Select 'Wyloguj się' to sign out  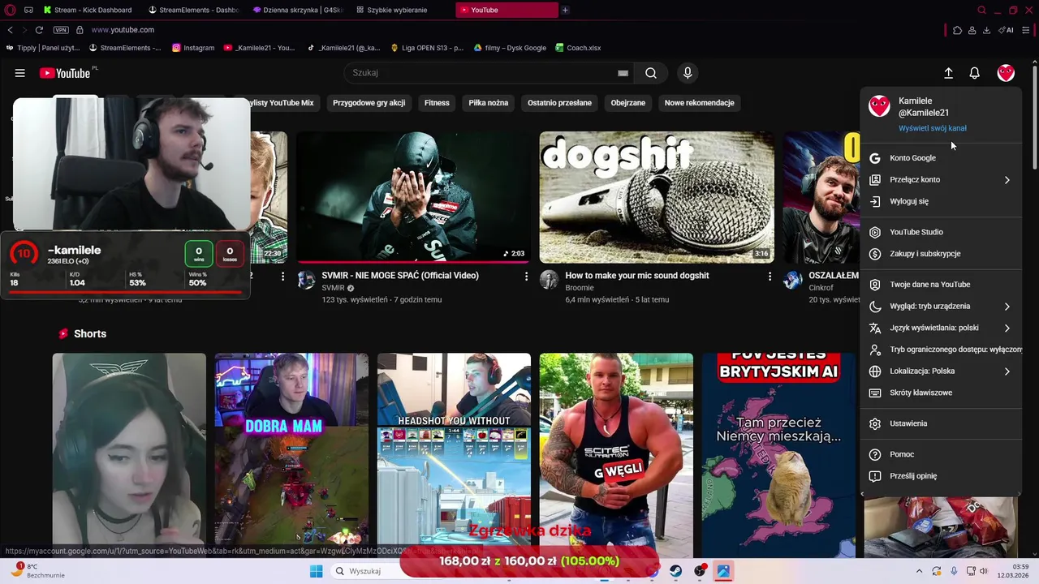pyautogui.click(x=941, y=201)
